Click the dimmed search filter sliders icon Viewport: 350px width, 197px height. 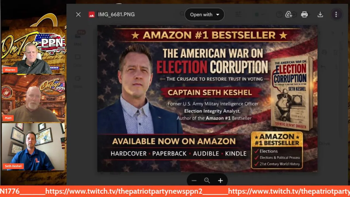tap(238, 15)
